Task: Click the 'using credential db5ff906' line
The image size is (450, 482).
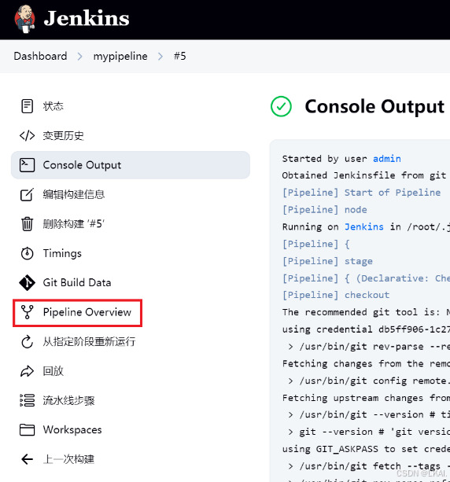Action: click(x=366, y=329)
